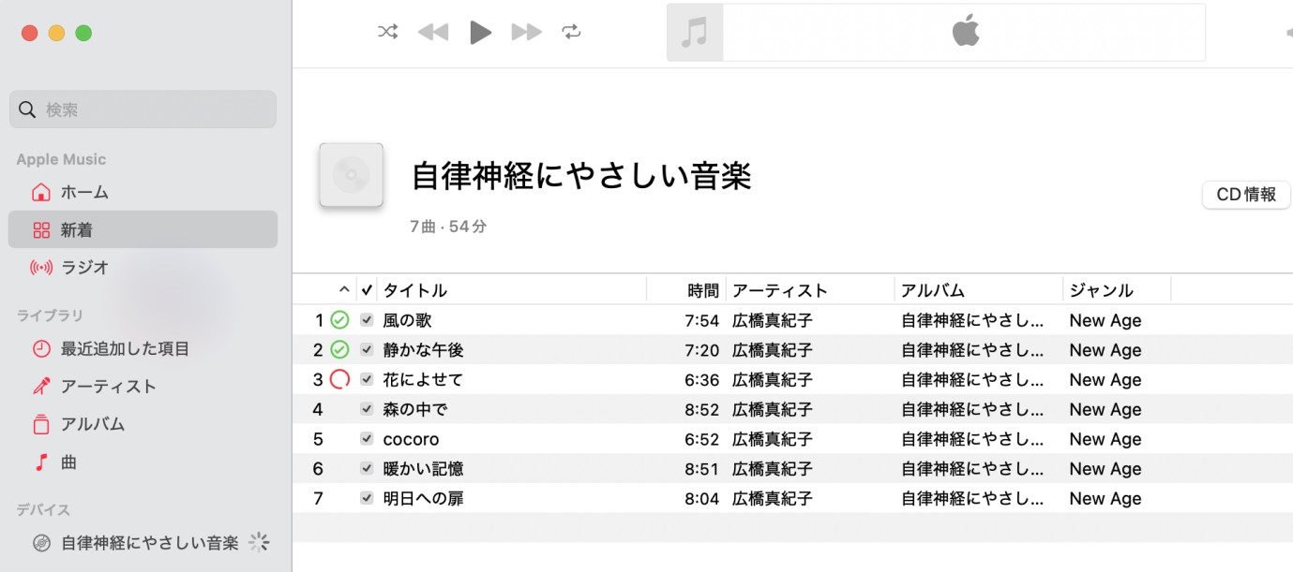Click the duration 6:36
The width and height of the screenshot is (1293, 572).
tap(701, 379)
